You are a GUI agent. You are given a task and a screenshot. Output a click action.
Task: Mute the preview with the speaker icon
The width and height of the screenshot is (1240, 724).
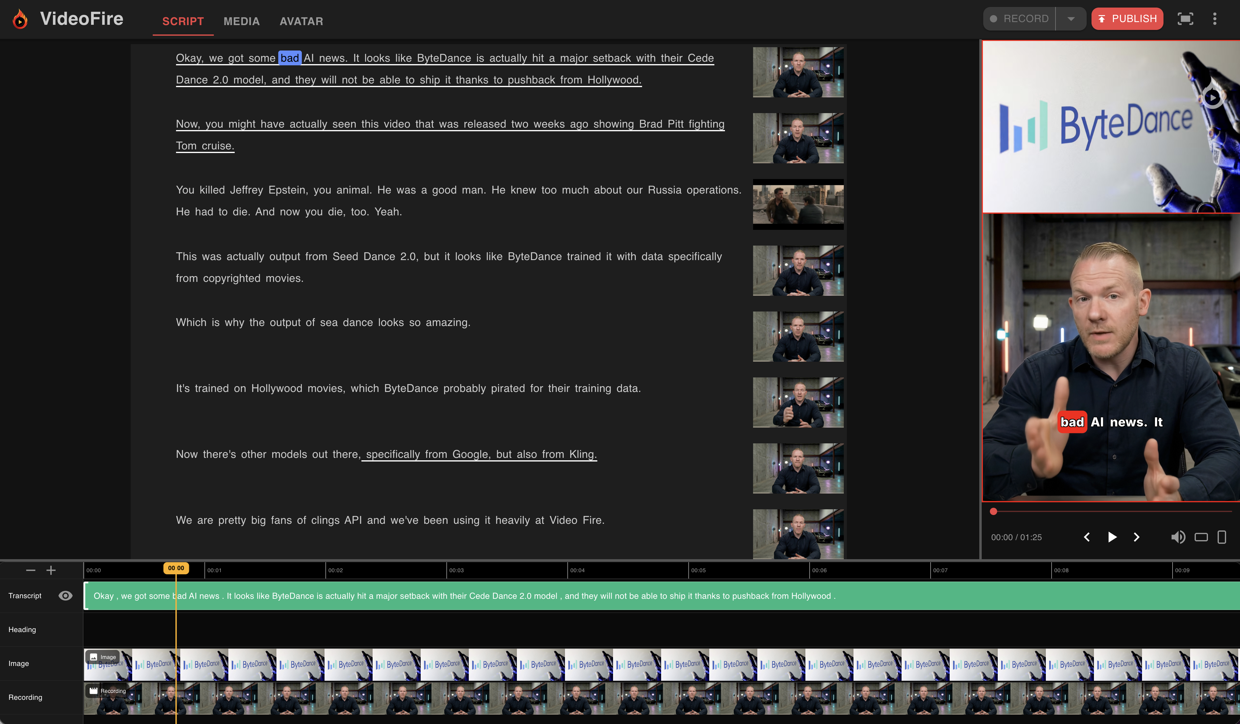point(1178,537)
